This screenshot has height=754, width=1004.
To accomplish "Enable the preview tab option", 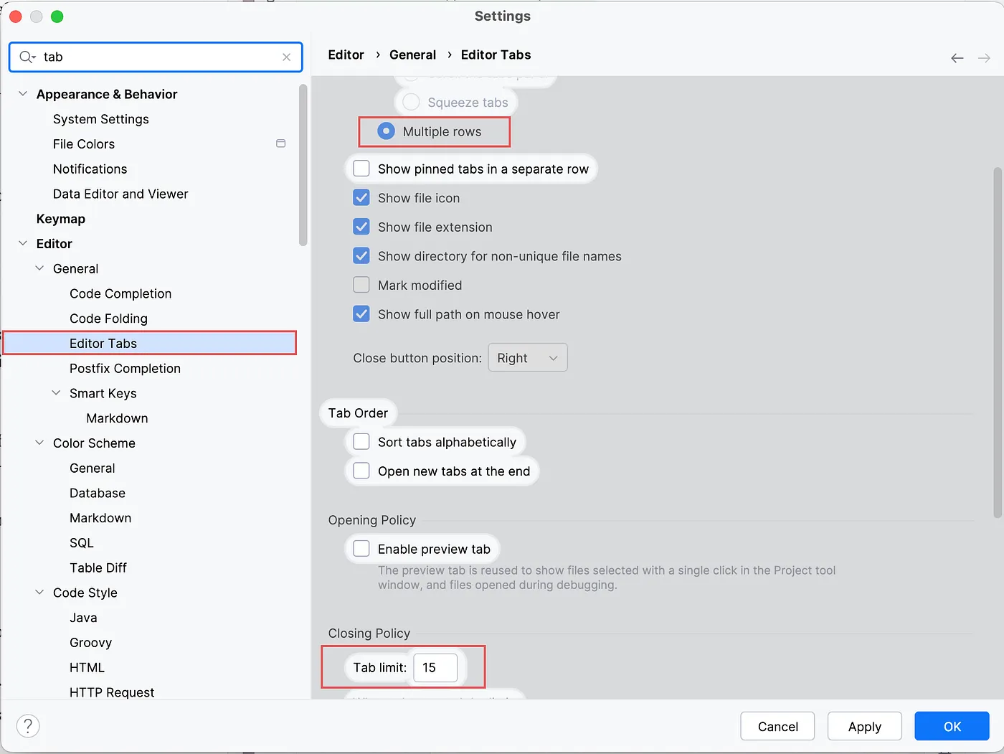I will coord(361,548).
